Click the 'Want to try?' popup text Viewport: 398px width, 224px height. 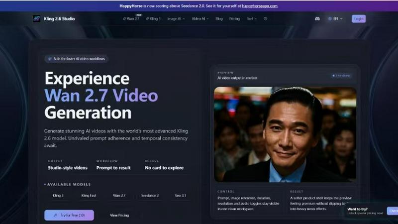357,209
